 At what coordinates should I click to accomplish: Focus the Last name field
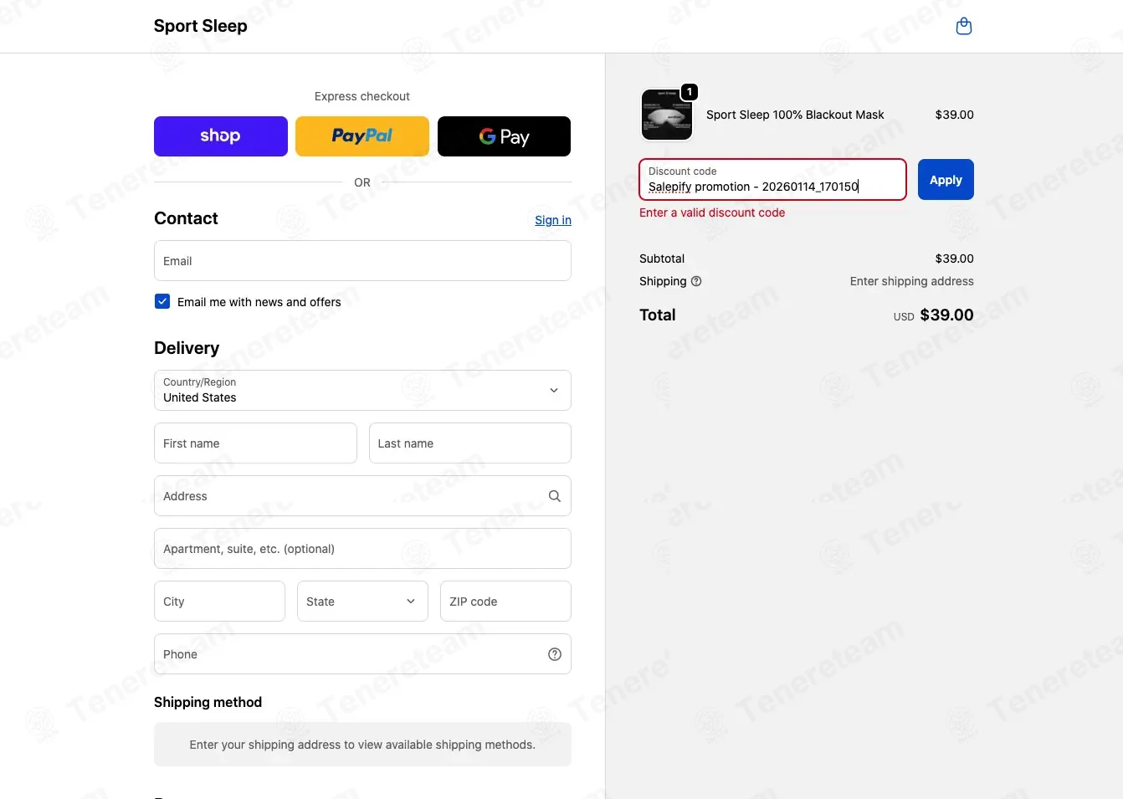(x=470, y=443)
